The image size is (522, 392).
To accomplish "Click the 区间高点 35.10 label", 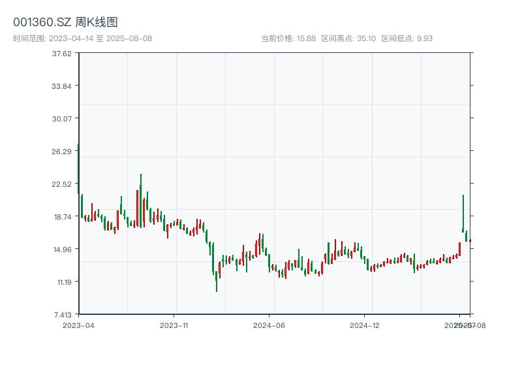I will click(348, 39).
